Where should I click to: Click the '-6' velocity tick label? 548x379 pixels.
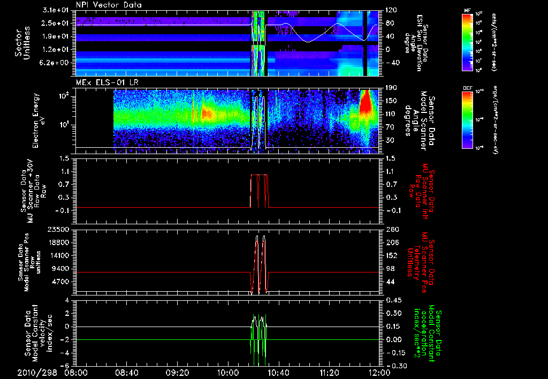[65, 366]
